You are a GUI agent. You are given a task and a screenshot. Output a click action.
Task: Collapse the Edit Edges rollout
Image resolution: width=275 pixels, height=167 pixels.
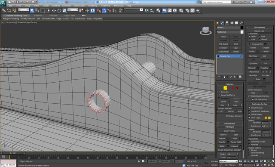tap(230, 127)
